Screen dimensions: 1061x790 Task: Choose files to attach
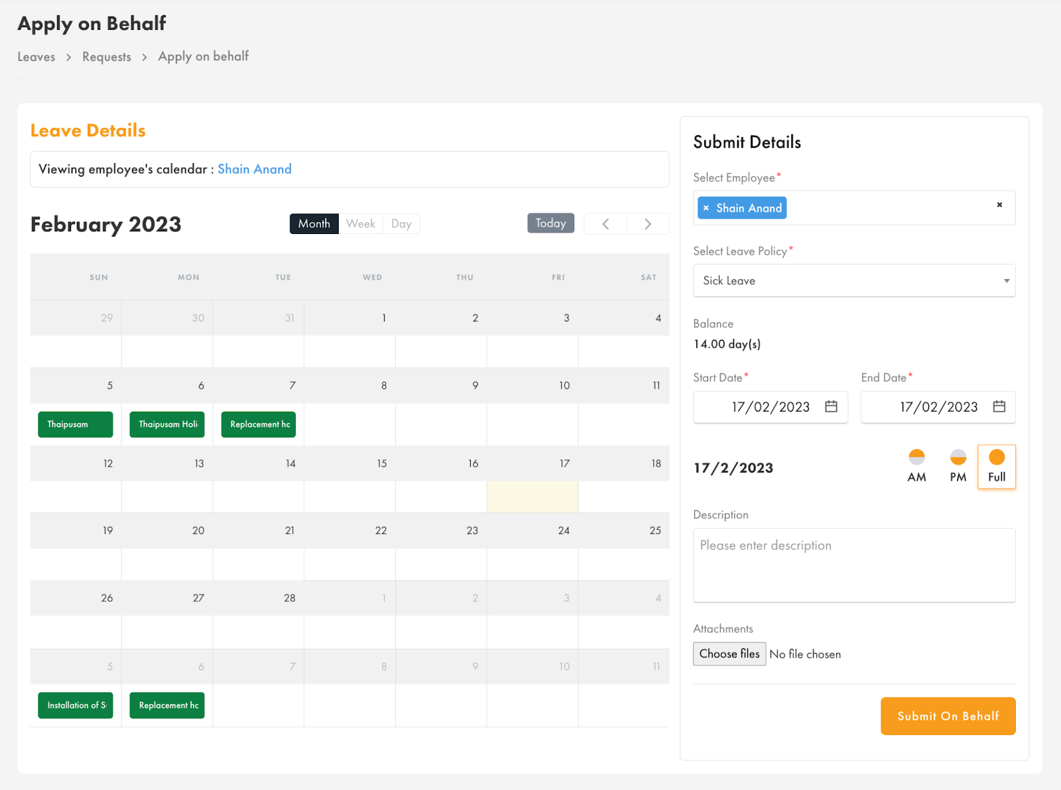[729, 653]
